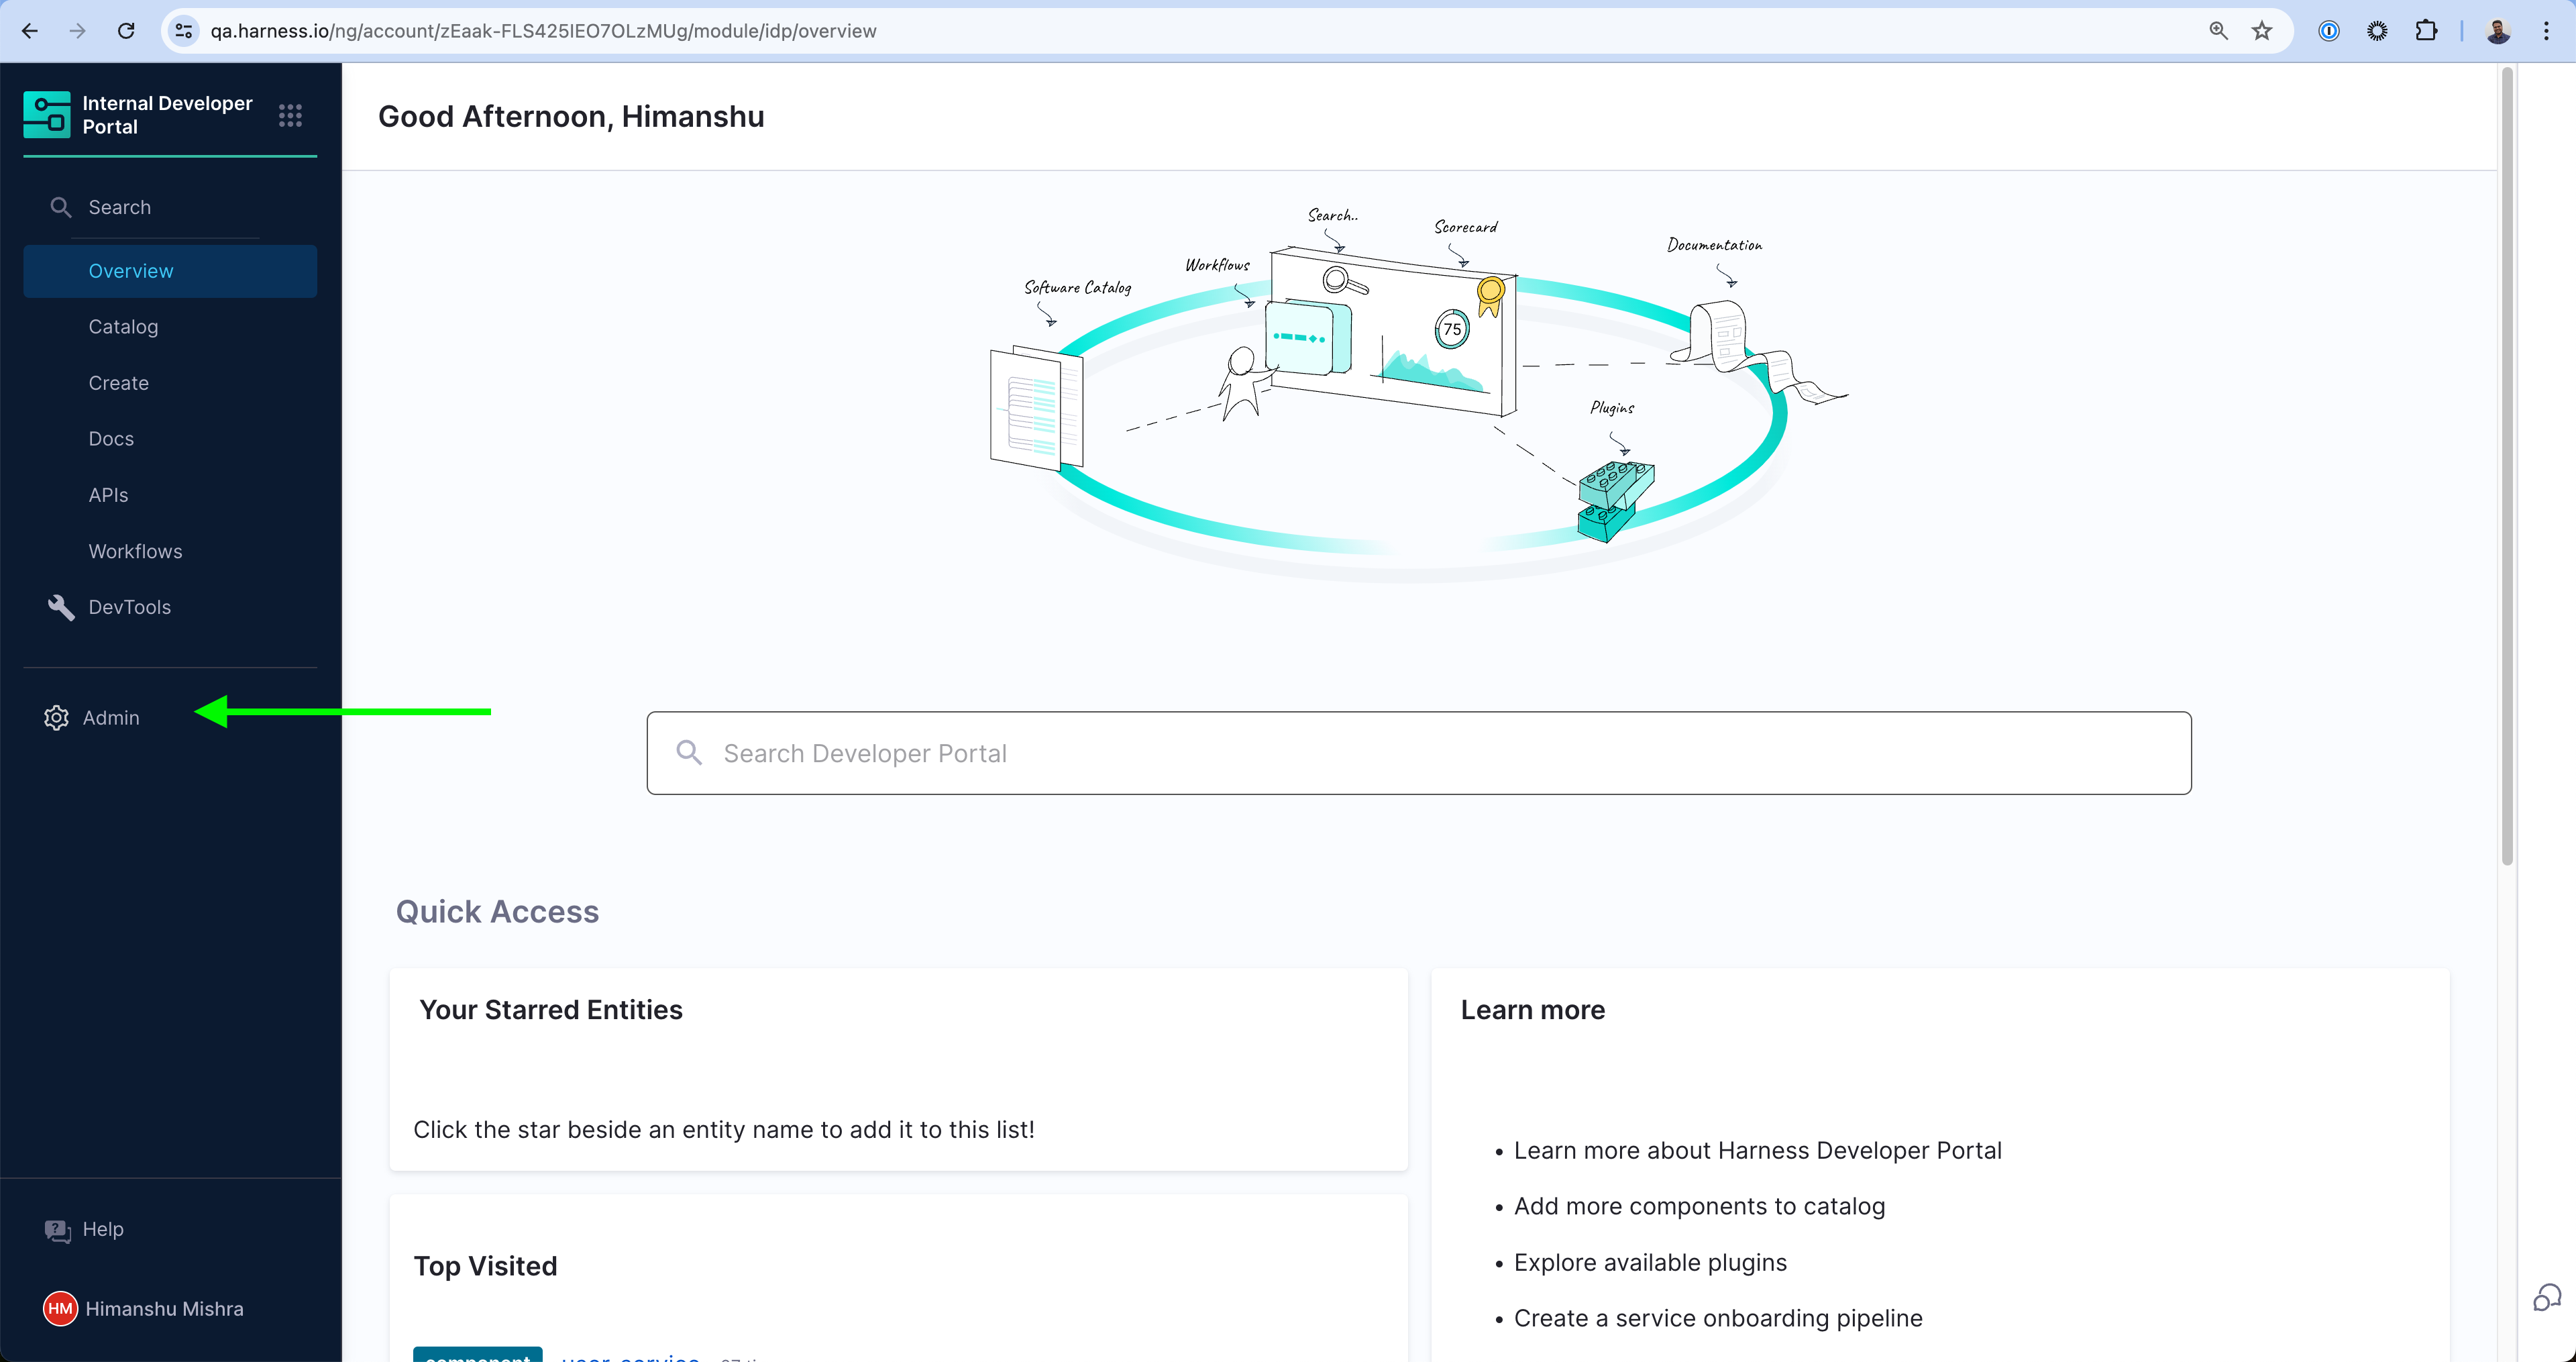
Task: Open the module switcher grid icon
Action: 290,115
